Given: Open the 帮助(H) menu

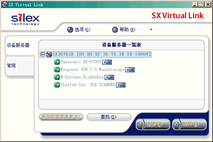Looking at the screenshot, I should tap(124, 30).
